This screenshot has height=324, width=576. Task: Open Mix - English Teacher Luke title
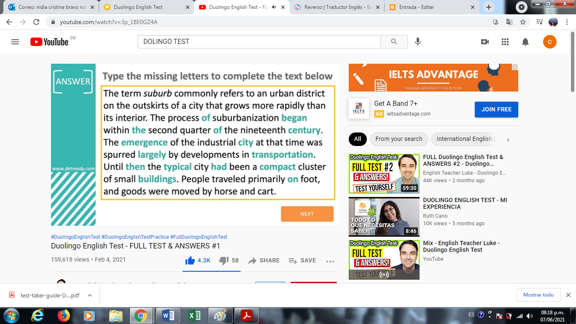point(461,246)
